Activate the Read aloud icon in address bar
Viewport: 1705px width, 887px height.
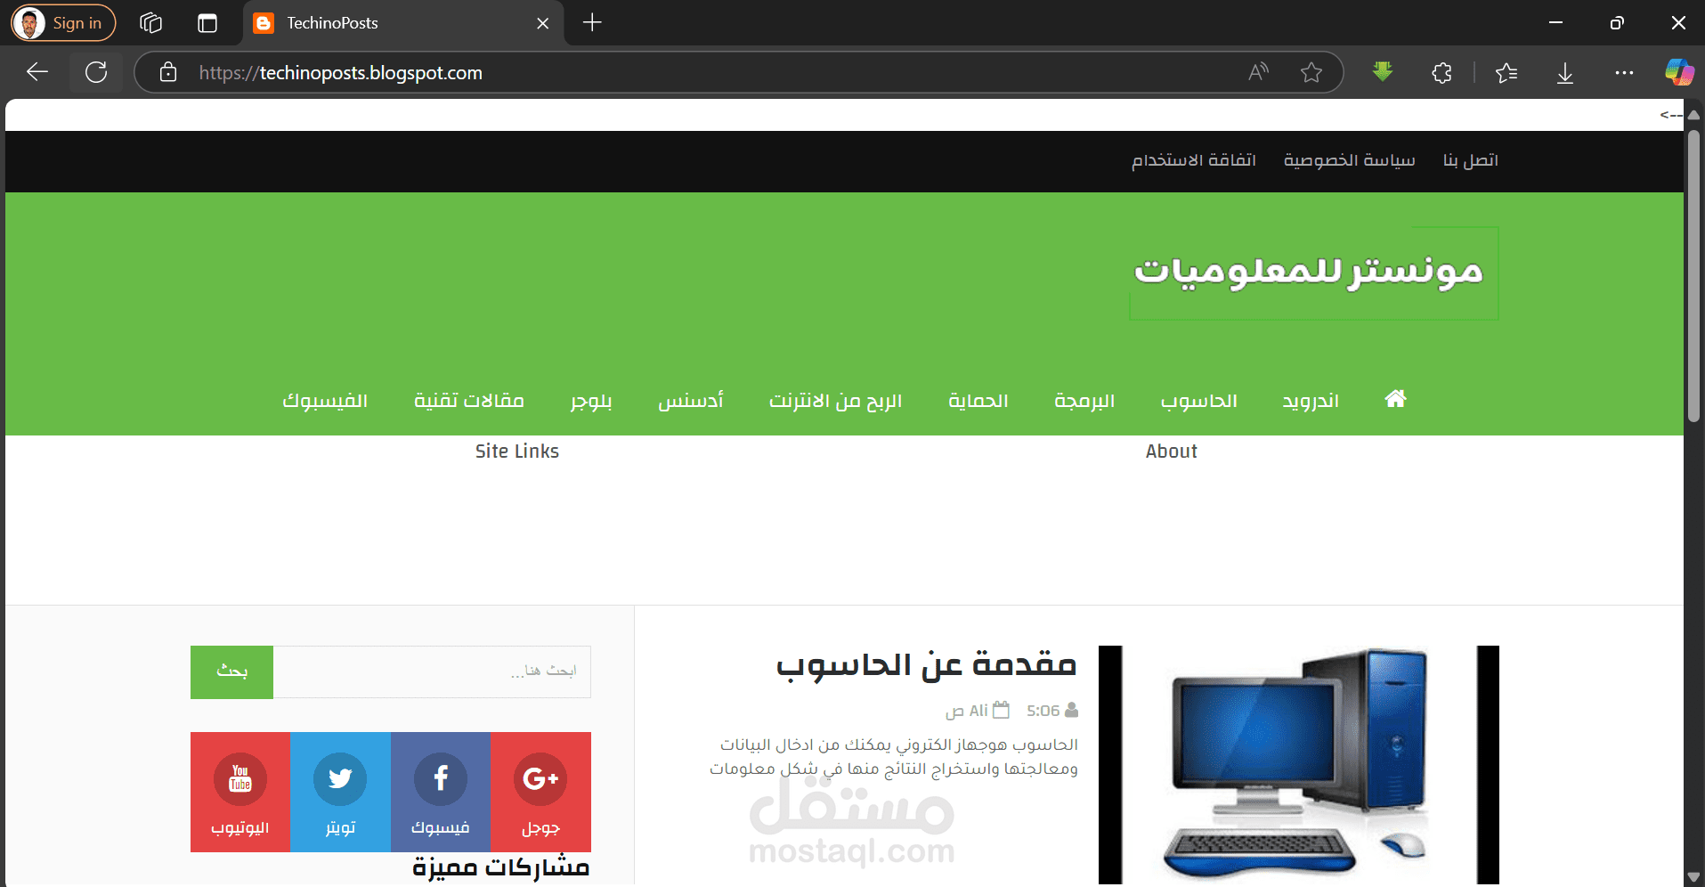pos(1257,72)
